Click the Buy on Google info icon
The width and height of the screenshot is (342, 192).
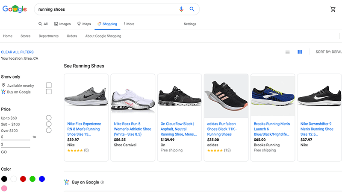coord(102,182)
